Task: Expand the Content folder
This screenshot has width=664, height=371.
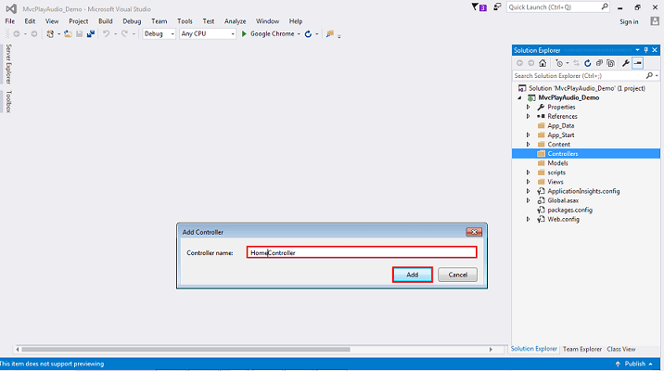Action: pyautogui.click(x=528, y=145)
